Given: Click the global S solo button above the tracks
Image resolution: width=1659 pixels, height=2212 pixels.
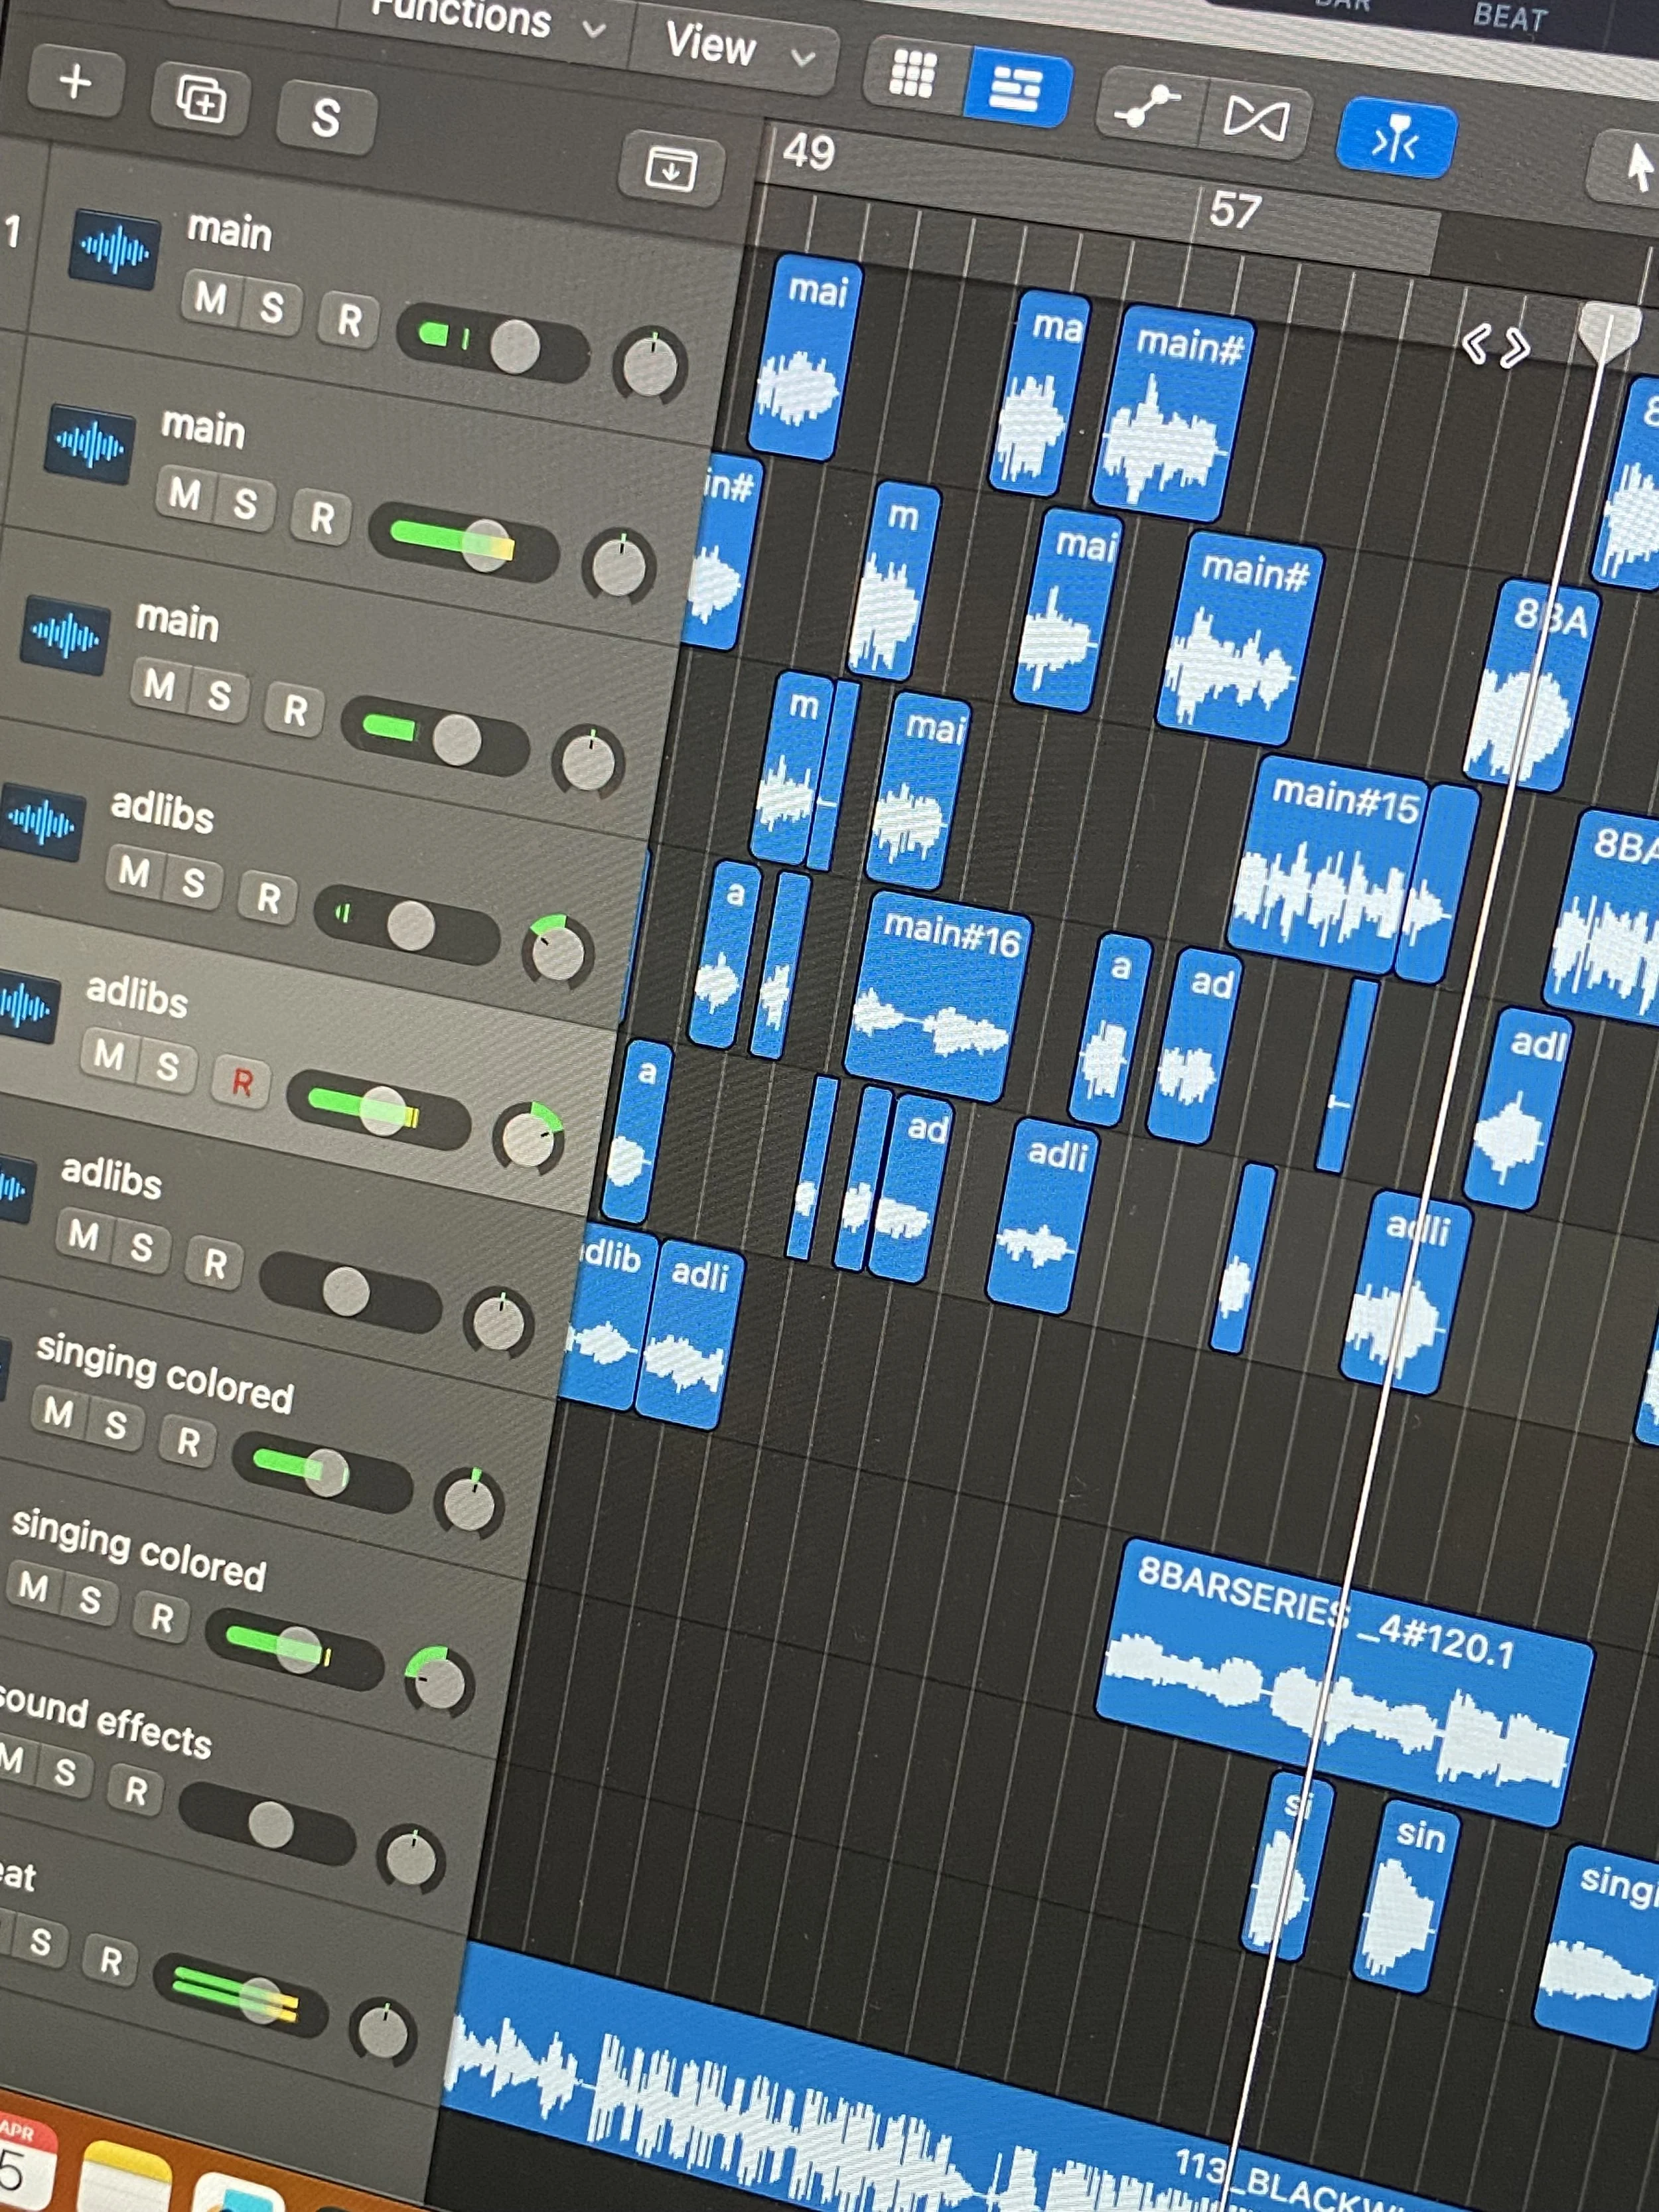Looking at the screenshot, I should coord(326,118).
